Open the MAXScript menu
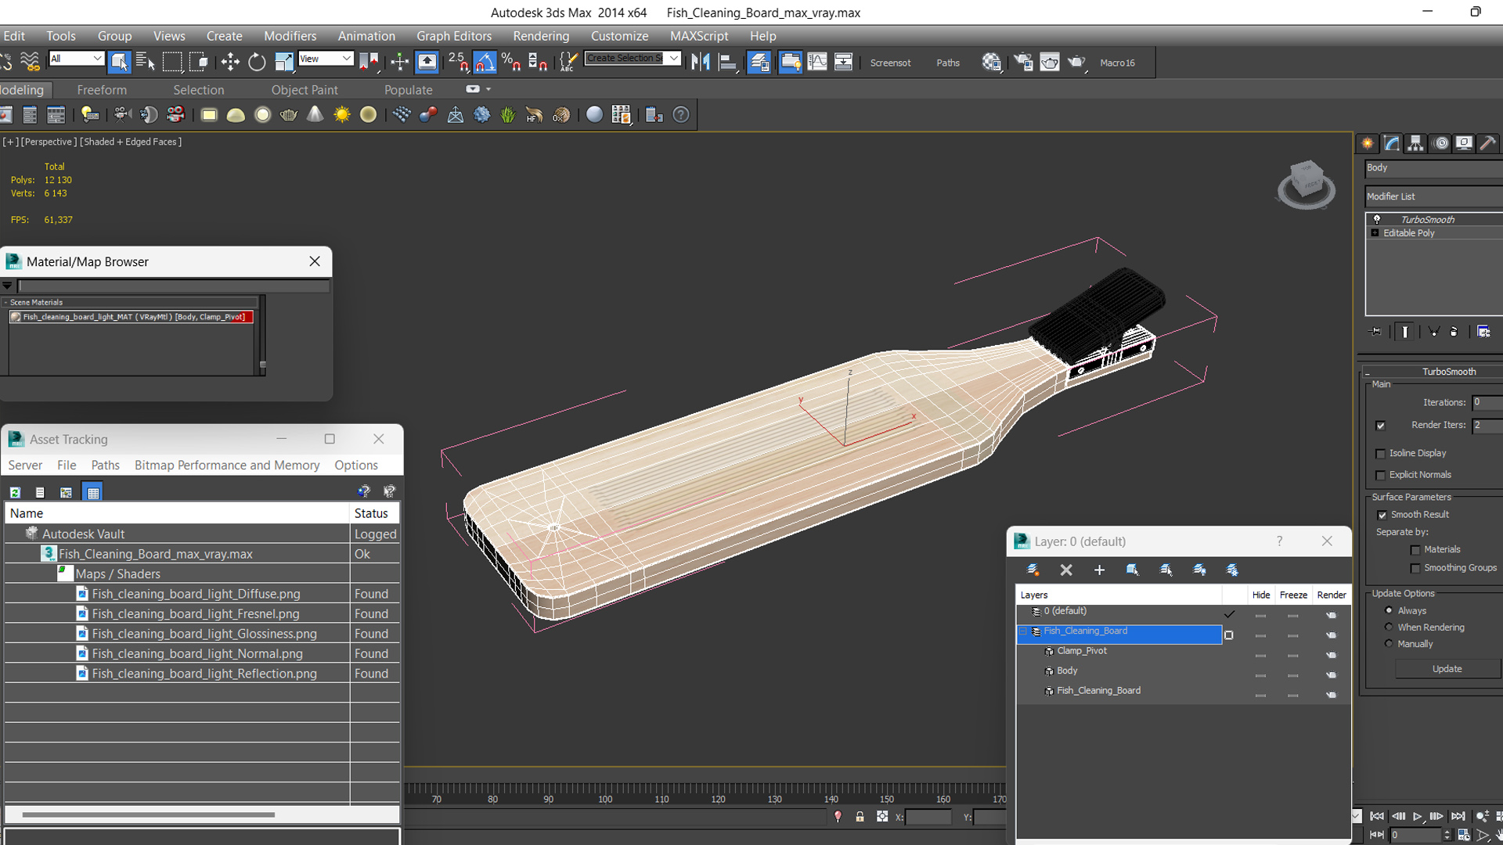This screenshot has width=1503, height=845. [699, 36]
